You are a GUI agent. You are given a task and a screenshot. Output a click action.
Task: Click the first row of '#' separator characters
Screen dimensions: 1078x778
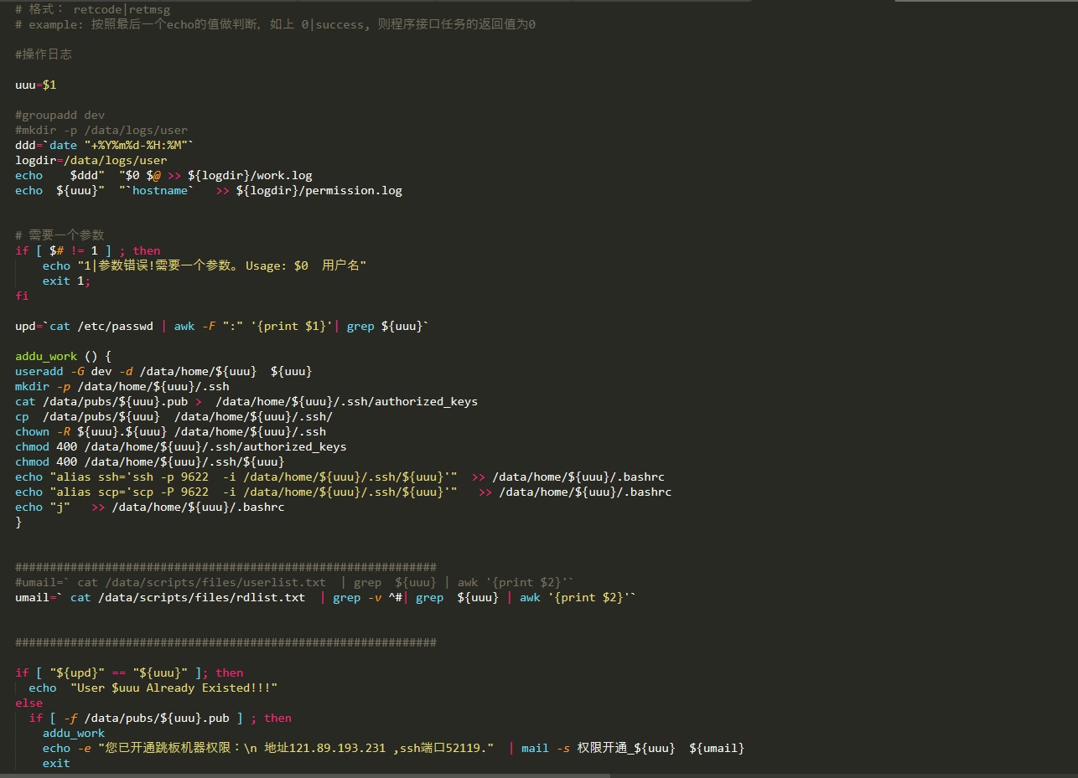pos(225,567)
